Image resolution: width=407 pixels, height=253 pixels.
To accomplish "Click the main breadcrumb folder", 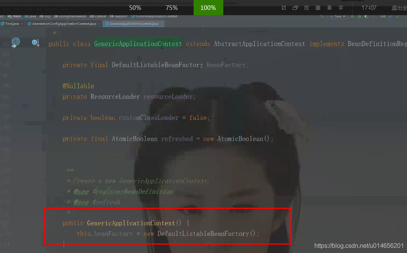I will tap(14, 16).
